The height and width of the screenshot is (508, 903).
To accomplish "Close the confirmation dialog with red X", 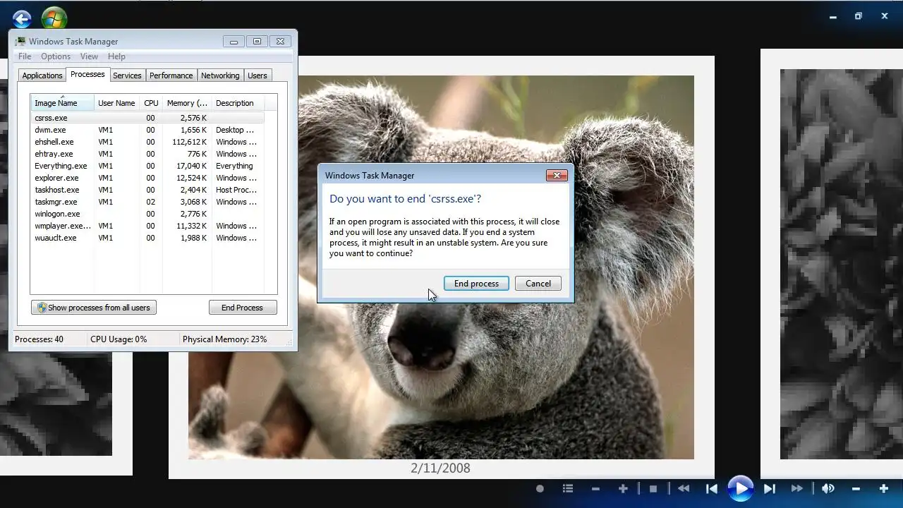I will 557,175.
